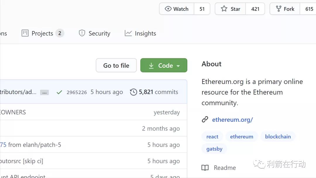Fork the repository
Image resolution: width=316 pixels, height=178 pixels.
(285, 9)
